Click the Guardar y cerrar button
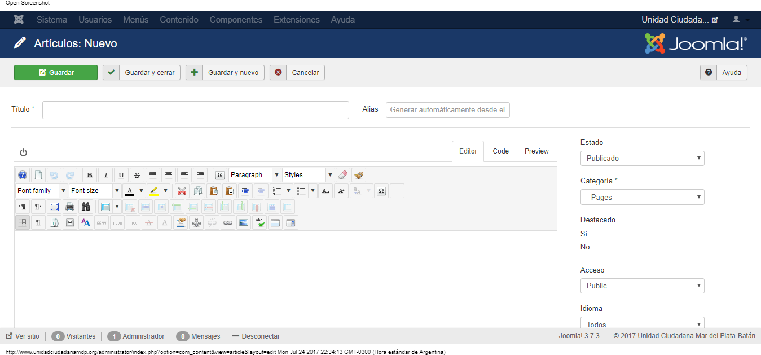The image size is (761, 355). [142, 72]
